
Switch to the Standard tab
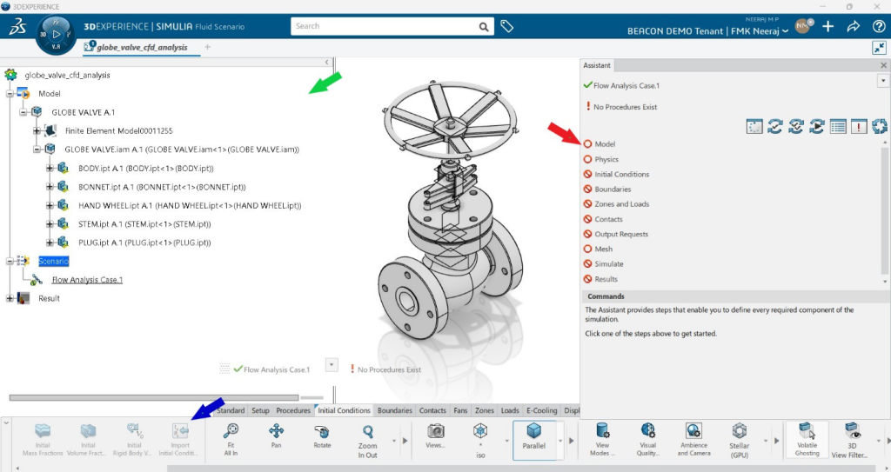pyautogui.click(x=230, y=410)
